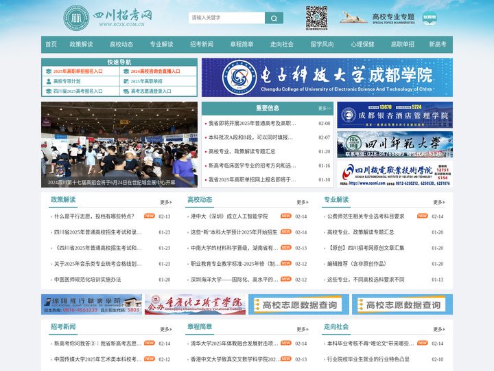Open 章程简章 navigation menu item

pyautogui.click(x=242, y=44)
